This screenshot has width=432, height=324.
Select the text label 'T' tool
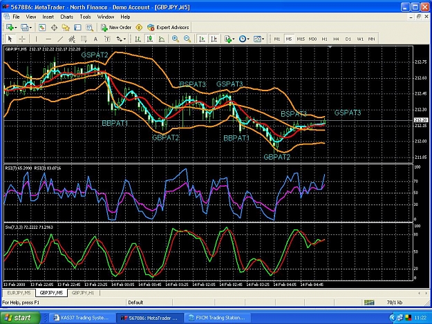tap(107, 39)
